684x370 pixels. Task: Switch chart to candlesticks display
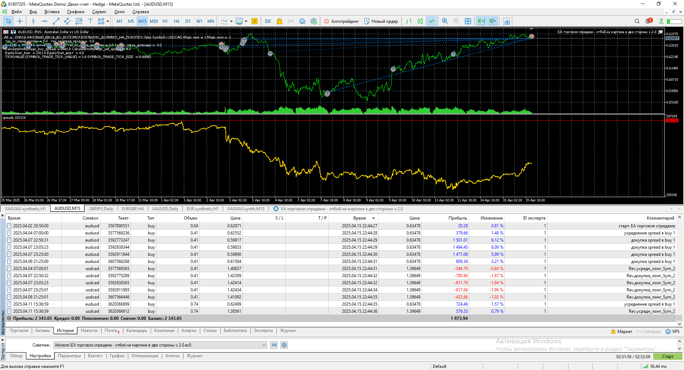click(420, 21)
